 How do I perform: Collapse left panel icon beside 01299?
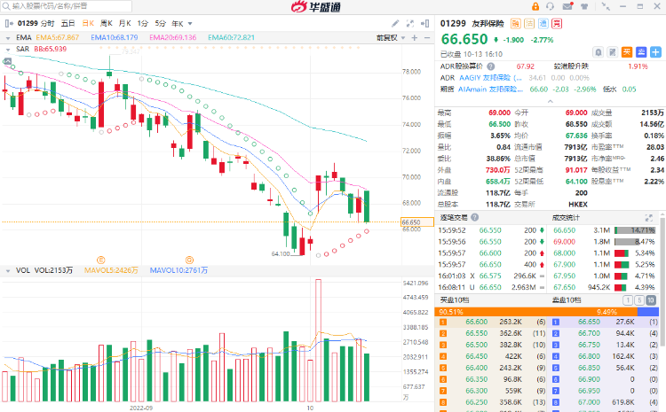pos(9,23)
